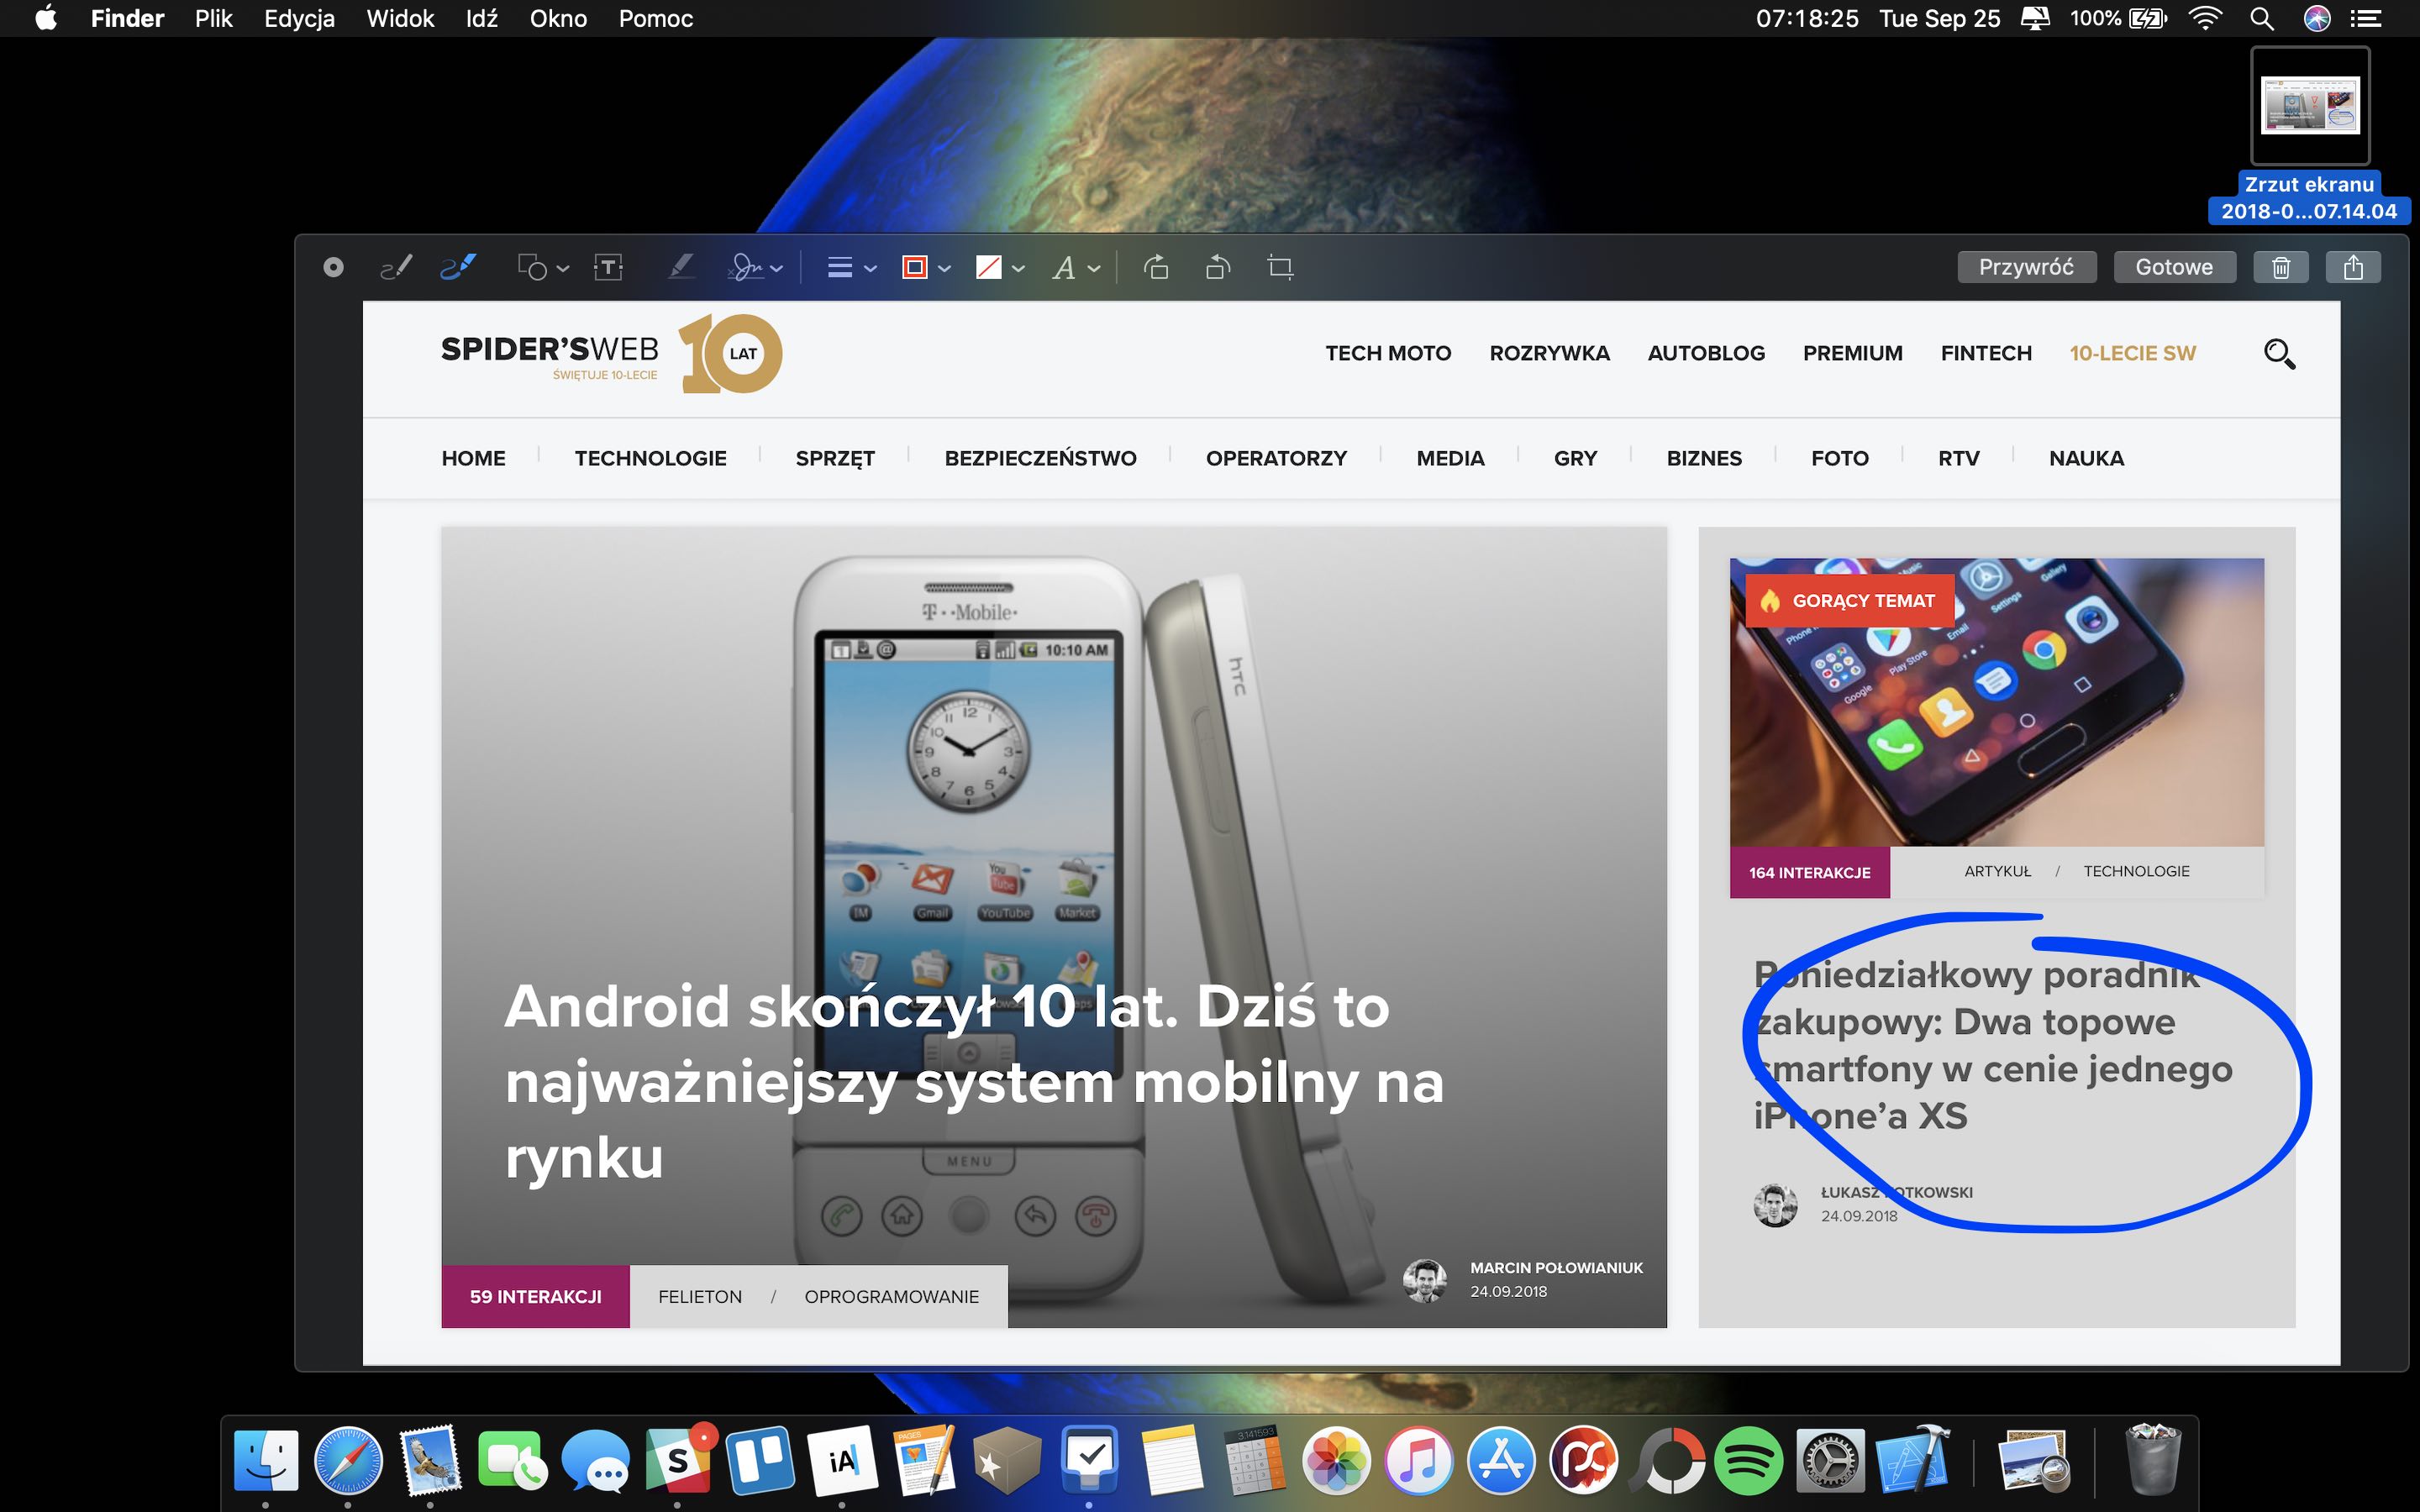
Task: Open the Share menu icon
Action: tap(2353, 267)
